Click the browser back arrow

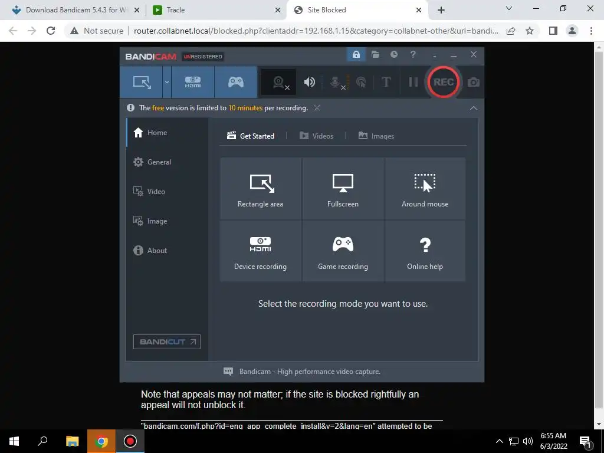(13, 31)
